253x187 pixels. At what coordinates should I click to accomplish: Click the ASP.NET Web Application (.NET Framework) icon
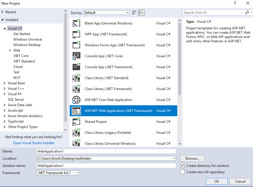(76, 111)
